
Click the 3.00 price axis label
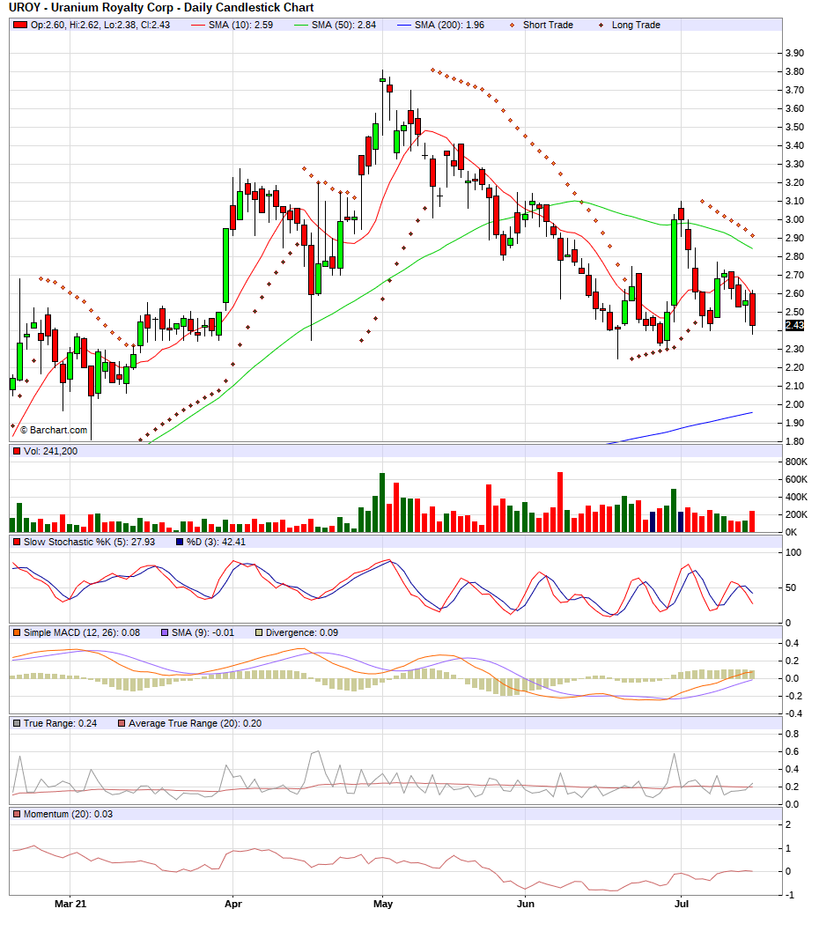point(794,219)
